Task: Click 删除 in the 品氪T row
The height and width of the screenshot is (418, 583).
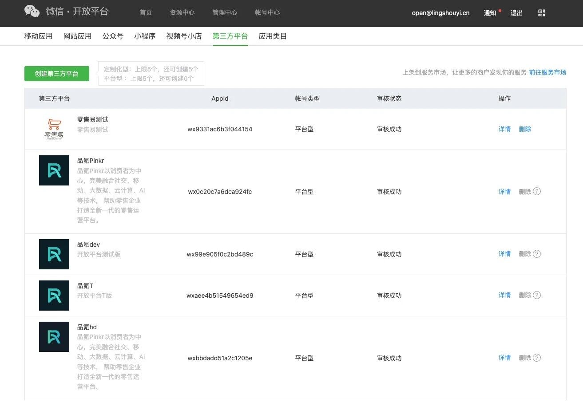Action: (x=525, y=295)
